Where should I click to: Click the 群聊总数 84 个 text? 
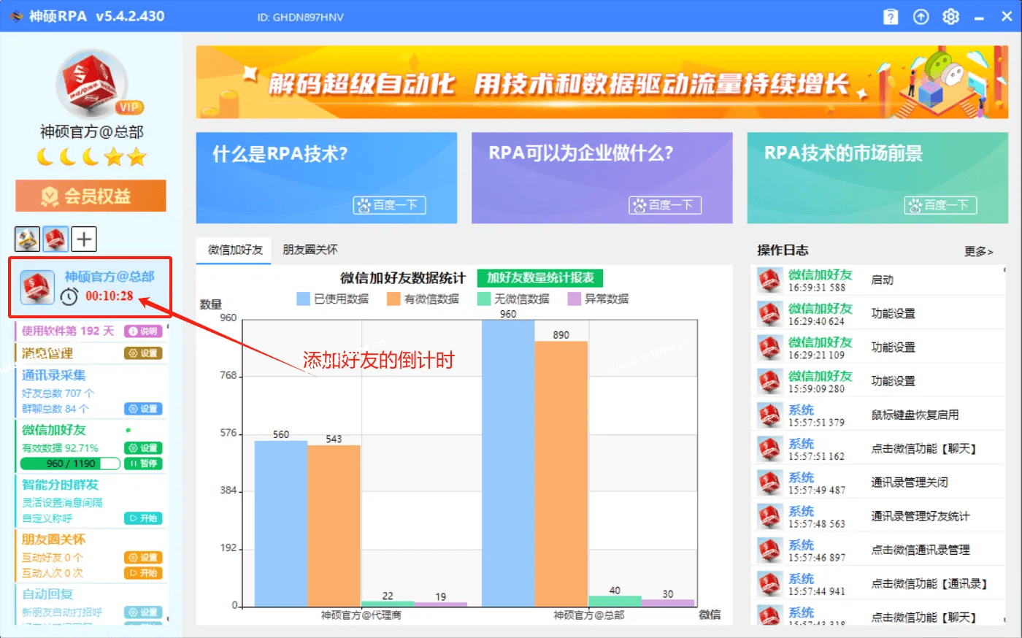click(55, 409)
